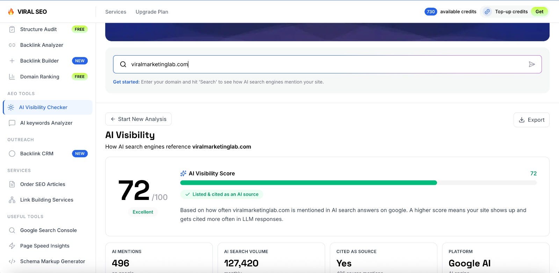Click the bold viralmarketinglab.com domain in the subtitle
The width and height of the screenshot is (559, 273).
click(222, 147)
